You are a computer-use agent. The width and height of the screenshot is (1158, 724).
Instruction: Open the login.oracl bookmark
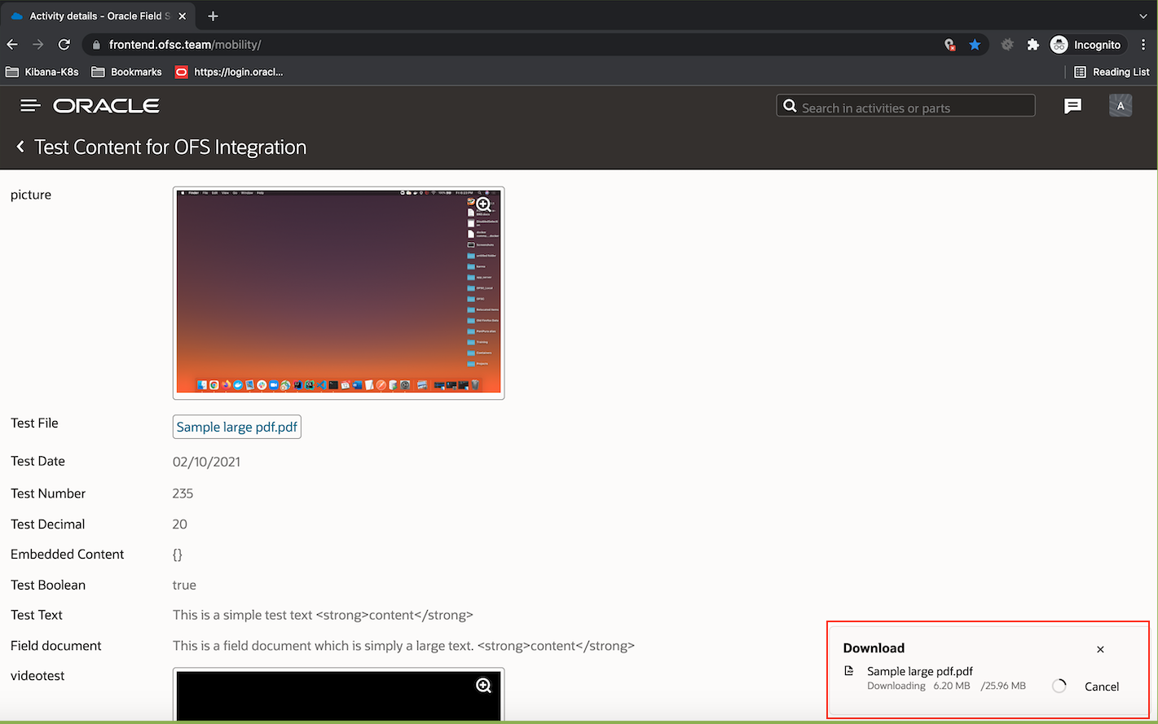pos(229,72)
